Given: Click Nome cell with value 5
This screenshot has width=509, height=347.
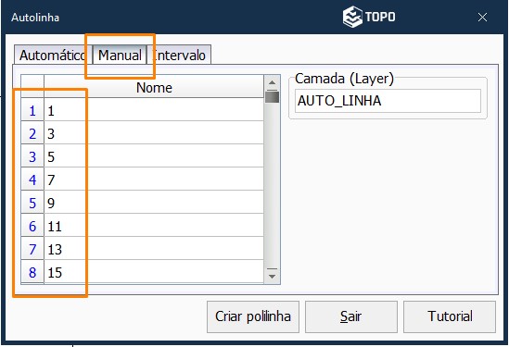Looking at the screenshot, I should tap(154, 155).
